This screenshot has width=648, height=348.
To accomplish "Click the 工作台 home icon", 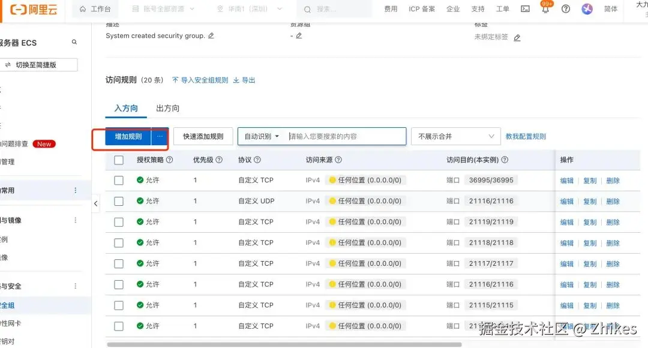I will (83, 8).
